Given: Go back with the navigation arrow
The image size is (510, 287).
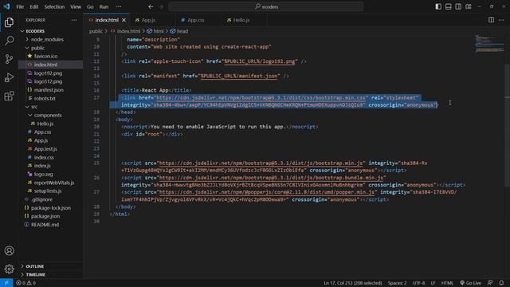Looking at the screenshot, I should point(151,6).
